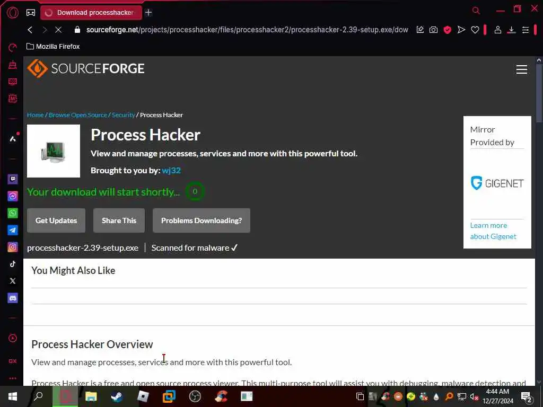The width and height of the screenshot is (543, 407).
Task: Open the browser downloads panel
Action: pyautogui.click(x=512, y=30)
